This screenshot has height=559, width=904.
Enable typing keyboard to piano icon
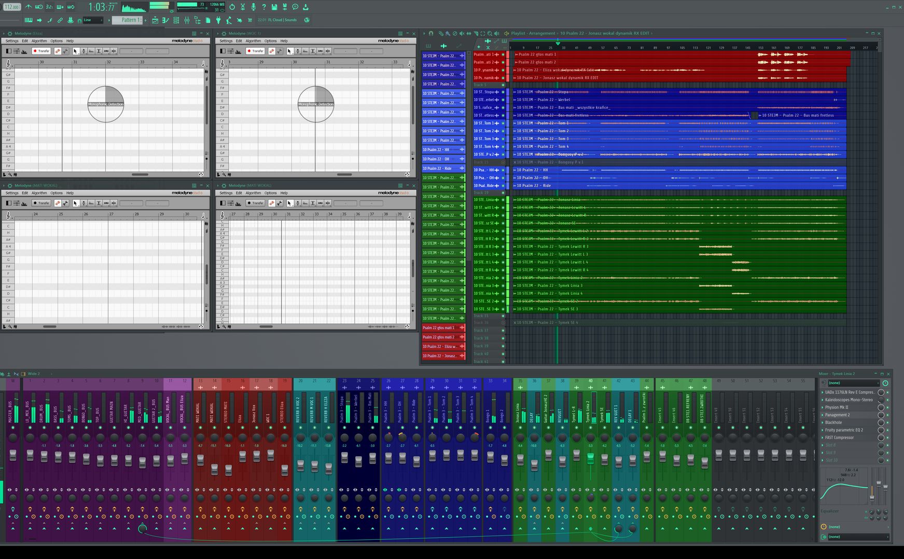click(29, 20)
